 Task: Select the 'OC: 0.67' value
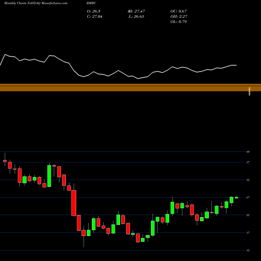(x=179, y=11)
